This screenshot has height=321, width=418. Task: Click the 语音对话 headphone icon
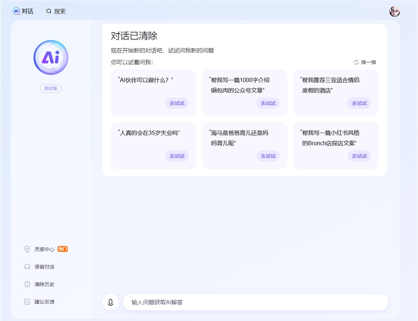(27, 267)
